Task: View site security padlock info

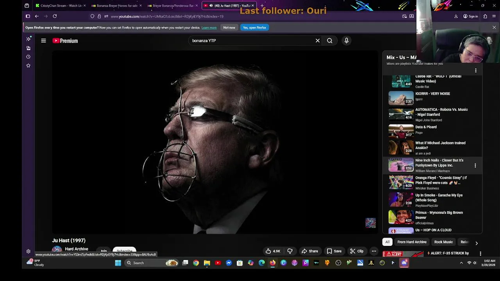Action: coord(99,16)
